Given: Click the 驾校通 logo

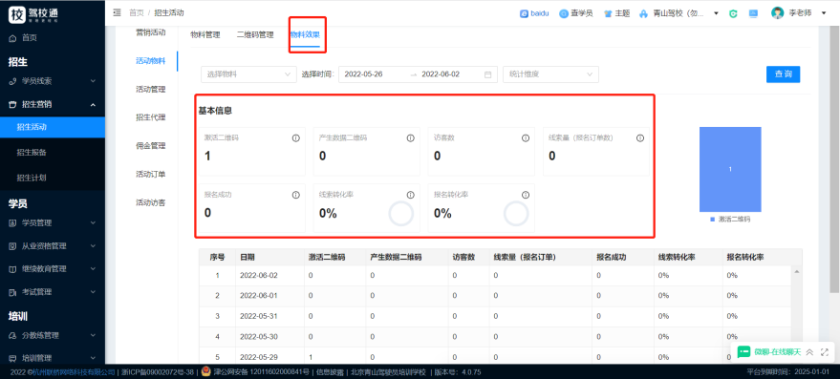Looking at the screenshot, I should click(33, 14).
